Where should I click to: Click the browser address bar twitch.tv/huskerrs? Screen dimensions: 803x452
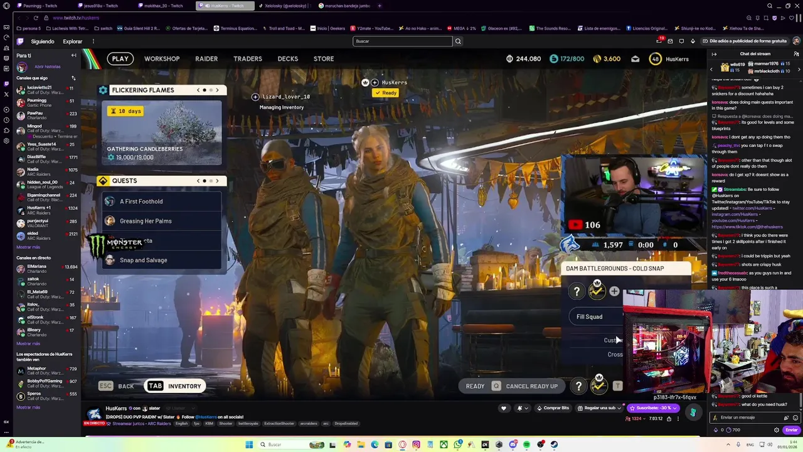75,18
